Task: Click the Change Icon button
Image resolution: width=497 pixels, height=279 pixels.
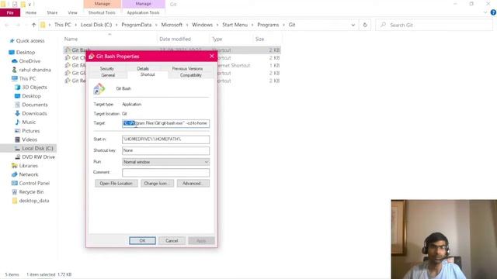Action: click(157, 184)
